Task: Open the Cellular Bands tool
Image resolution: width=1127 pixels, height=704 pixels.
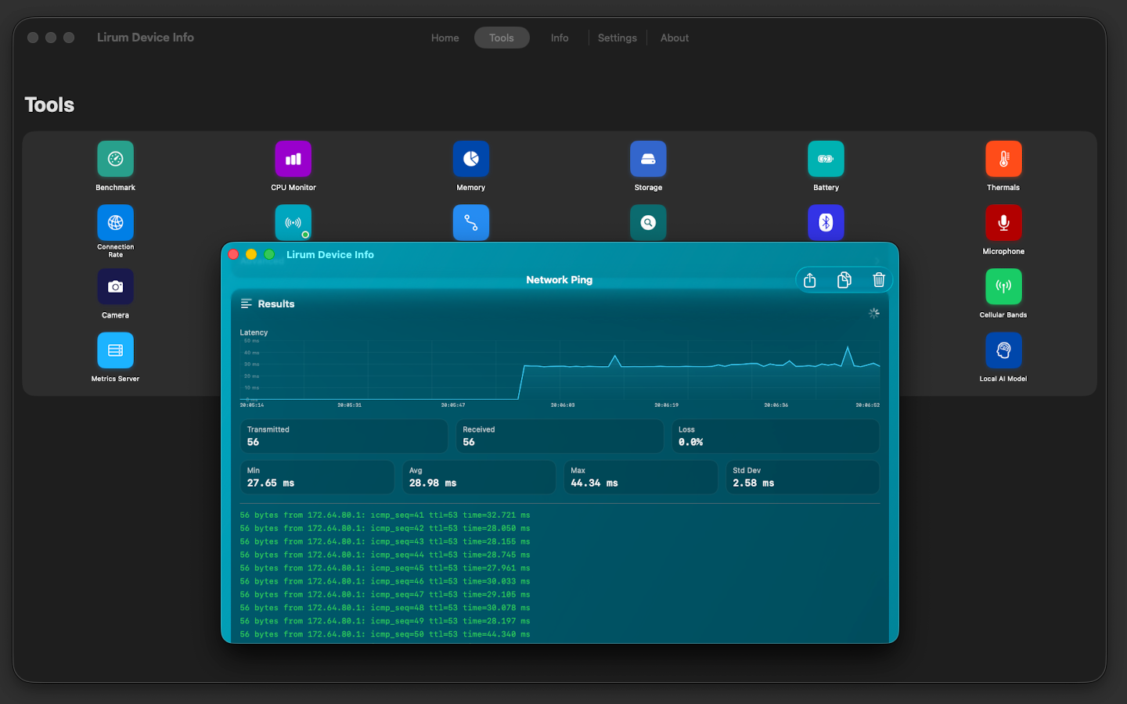Action: coord(1003,287)
